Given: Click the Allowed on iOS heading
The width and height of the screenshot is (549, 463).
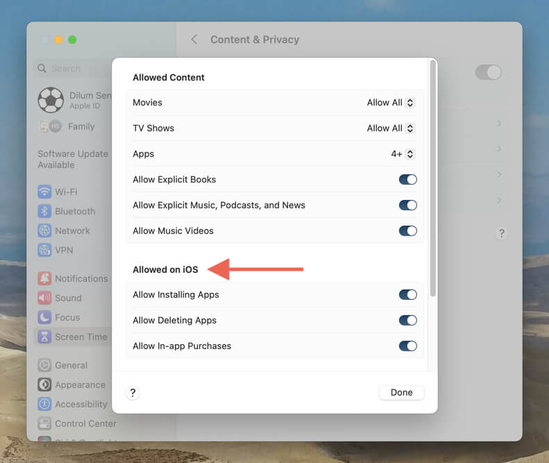Looking at the screenshot, I should click(165, 269).
